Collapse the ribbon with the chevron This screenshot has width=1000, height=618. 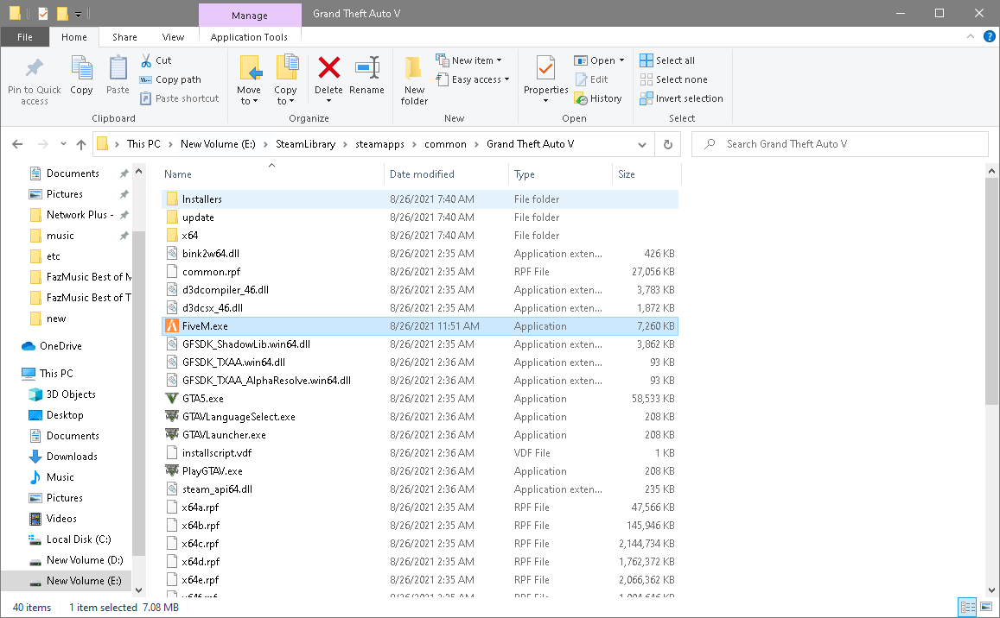(x=970, y=37)
